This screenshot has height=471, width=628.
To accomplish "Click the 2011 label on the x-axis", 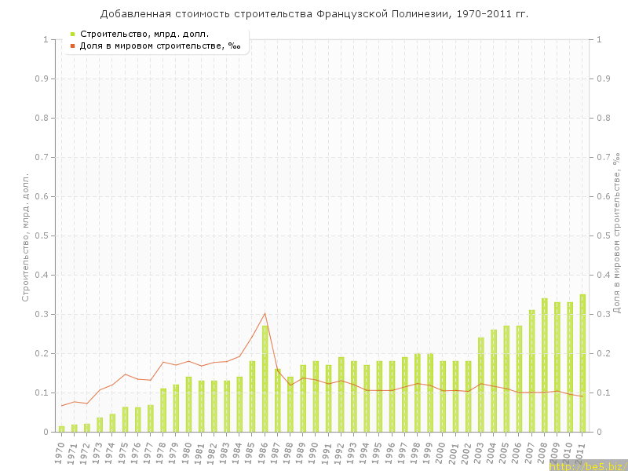I will click(x=581, y=452).
